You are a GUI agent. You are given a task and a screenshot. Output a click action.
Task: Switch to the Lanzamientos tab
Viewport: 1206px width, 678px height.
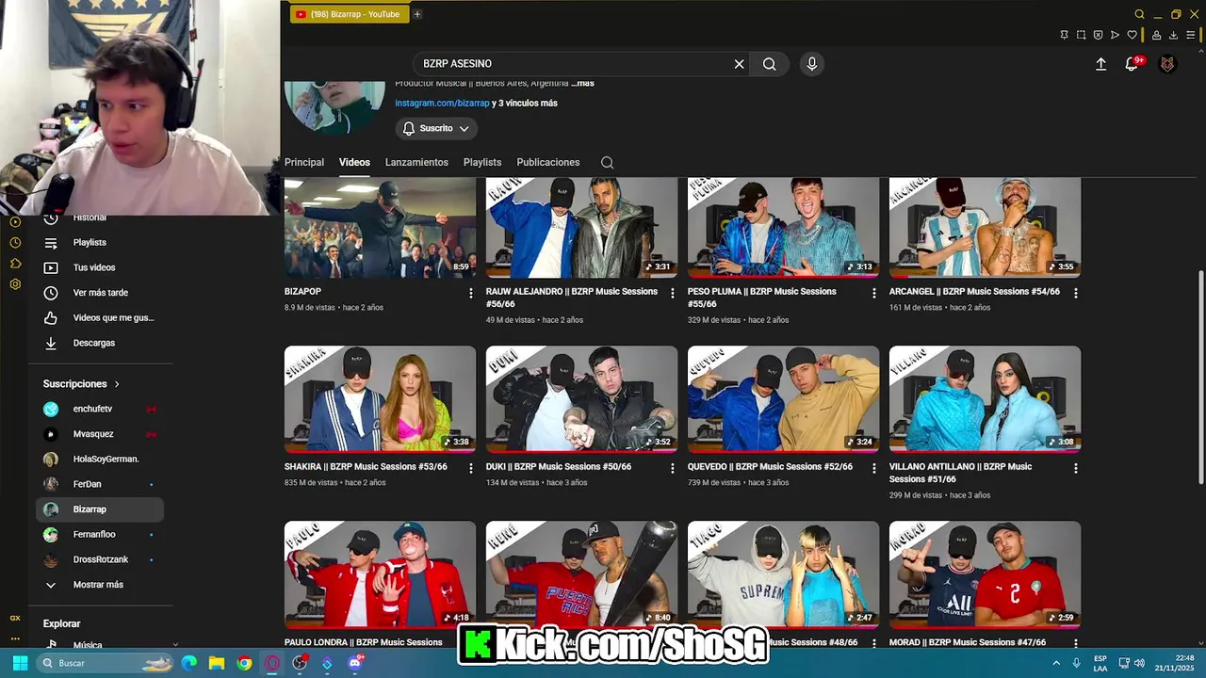(416, 162)
